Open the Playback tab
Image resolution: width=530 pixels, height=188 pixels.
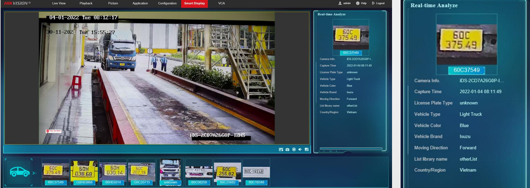(x=86, y=3)
